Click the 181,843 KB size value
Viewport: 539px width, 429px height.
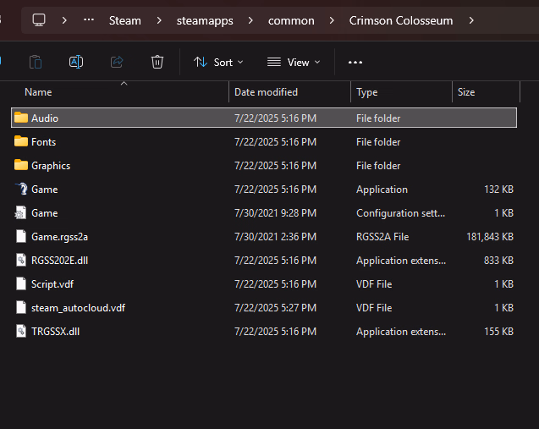click(x=489, y=237)
